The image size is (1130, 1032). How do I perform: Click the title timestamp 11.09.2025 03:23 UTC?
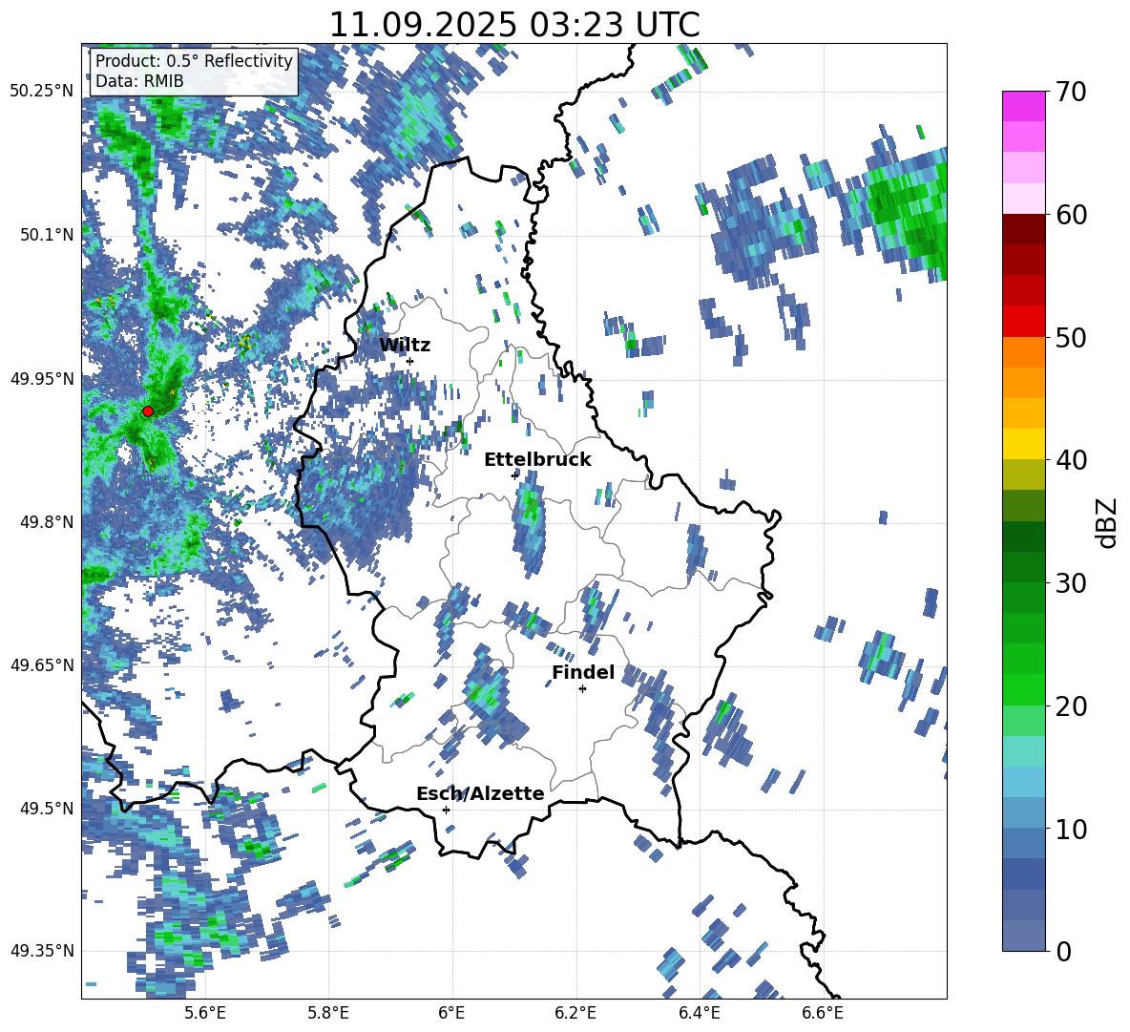[x=514, y=25]
